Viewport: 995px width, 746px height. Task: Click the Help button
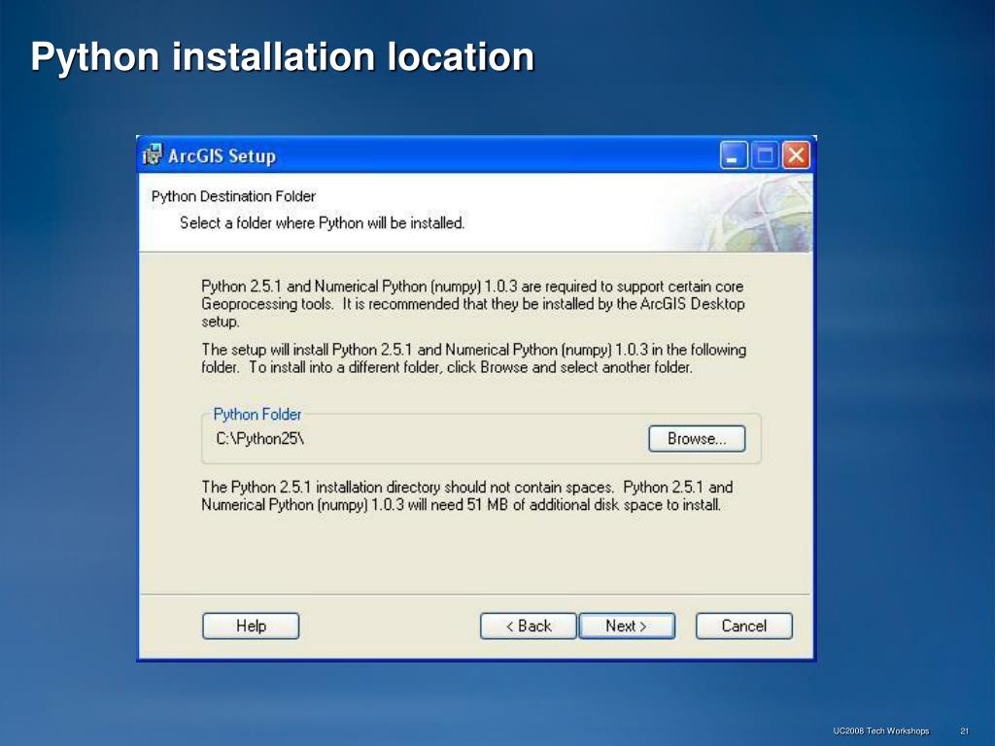(x=251, y=626)
